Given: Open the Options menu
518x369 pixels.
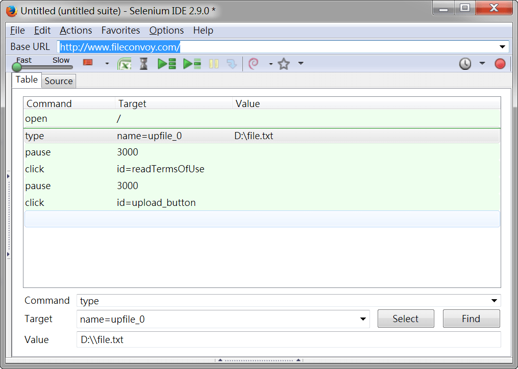Looking at the screenshot, I should tap(166, 31).
